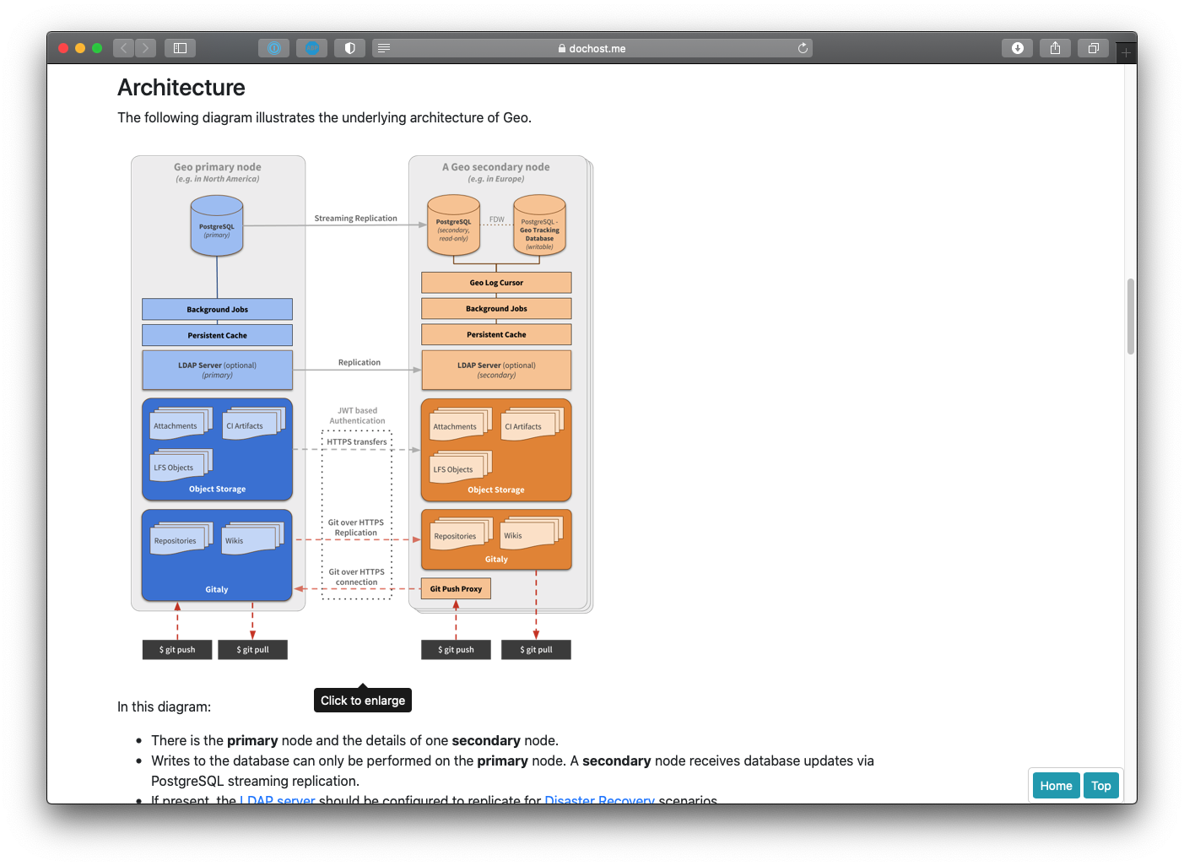
Task: Show Safari downloads list
Action: (x=1017, y=48)
